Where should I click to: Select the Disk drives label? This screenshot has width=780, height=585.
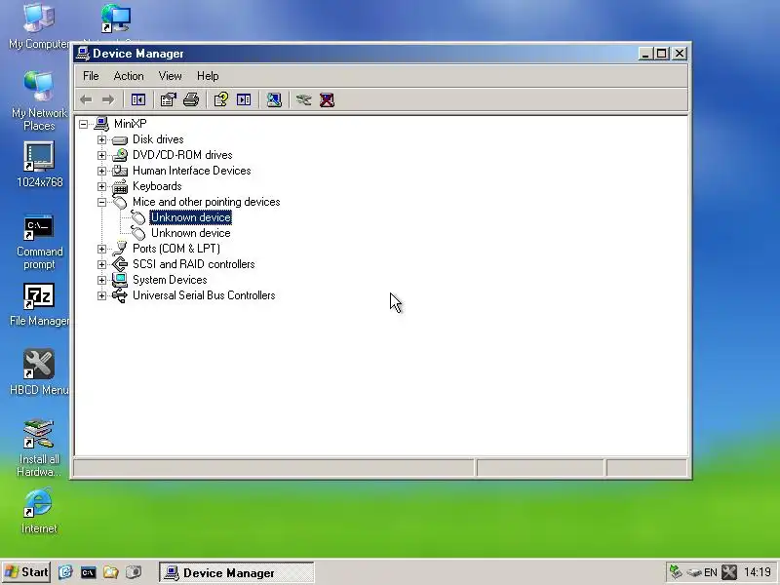tap(158, 139)
